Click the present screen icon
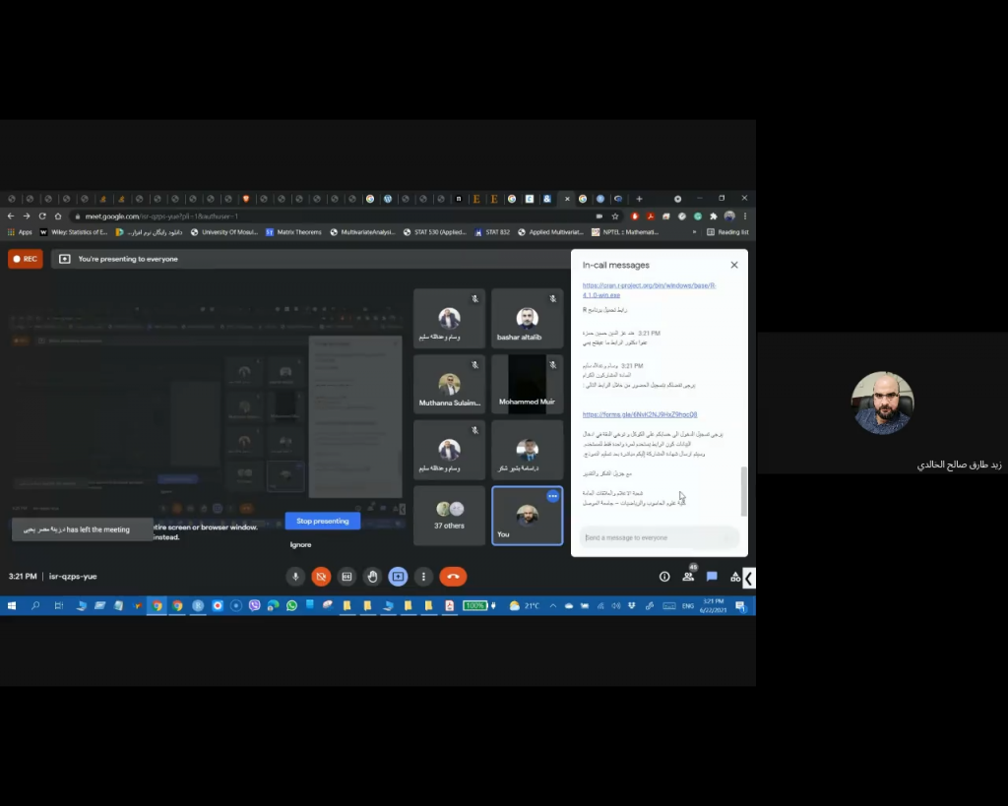1008x806 pixels. pyautogui.click(x=398, y=577)
